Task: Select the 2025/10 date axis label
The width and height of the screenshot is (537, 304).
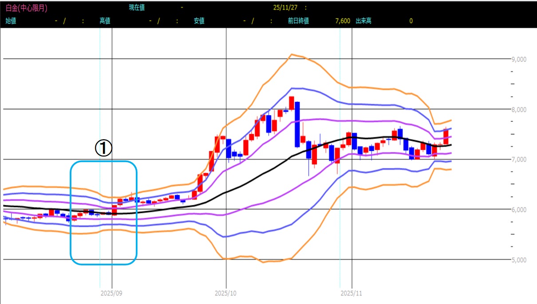Action: [226, 293]
